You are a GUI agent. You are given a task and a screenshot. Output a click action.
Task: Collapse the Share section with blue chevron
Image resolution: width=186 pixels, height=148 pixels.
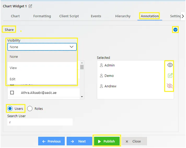[175, 30]
